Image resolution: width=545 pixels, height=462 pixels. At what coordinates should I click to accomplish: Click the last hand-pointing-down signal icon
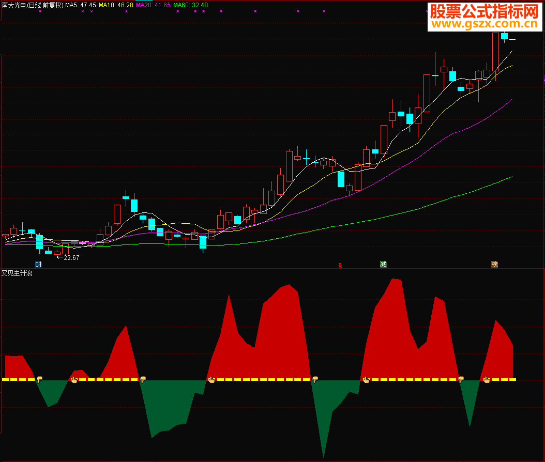click(461, 379)
